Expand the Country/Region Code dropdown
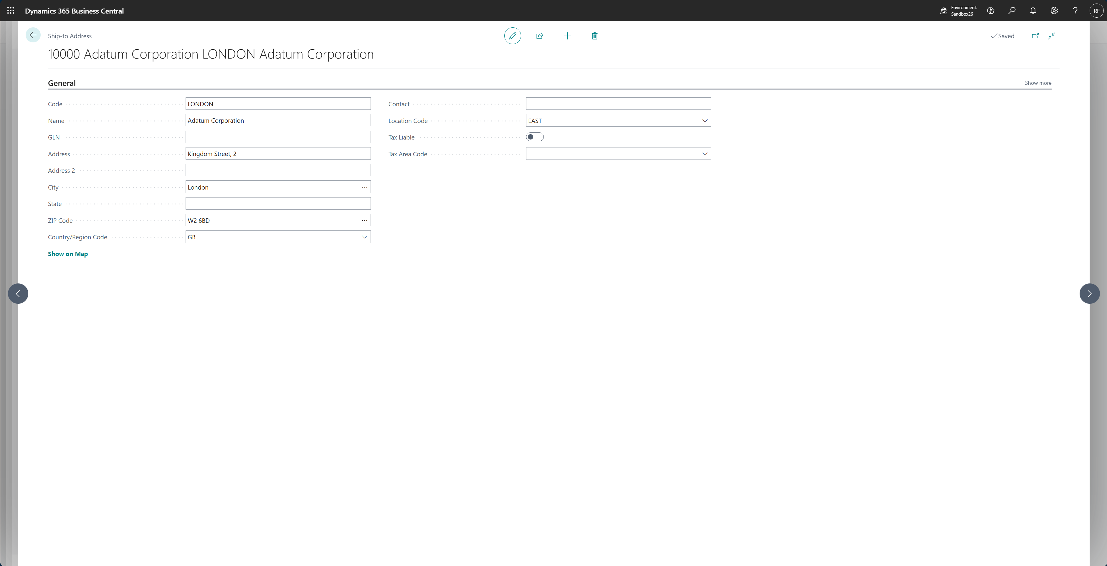The width and height of the screenshot is (1107, 566). coord(364,237)
